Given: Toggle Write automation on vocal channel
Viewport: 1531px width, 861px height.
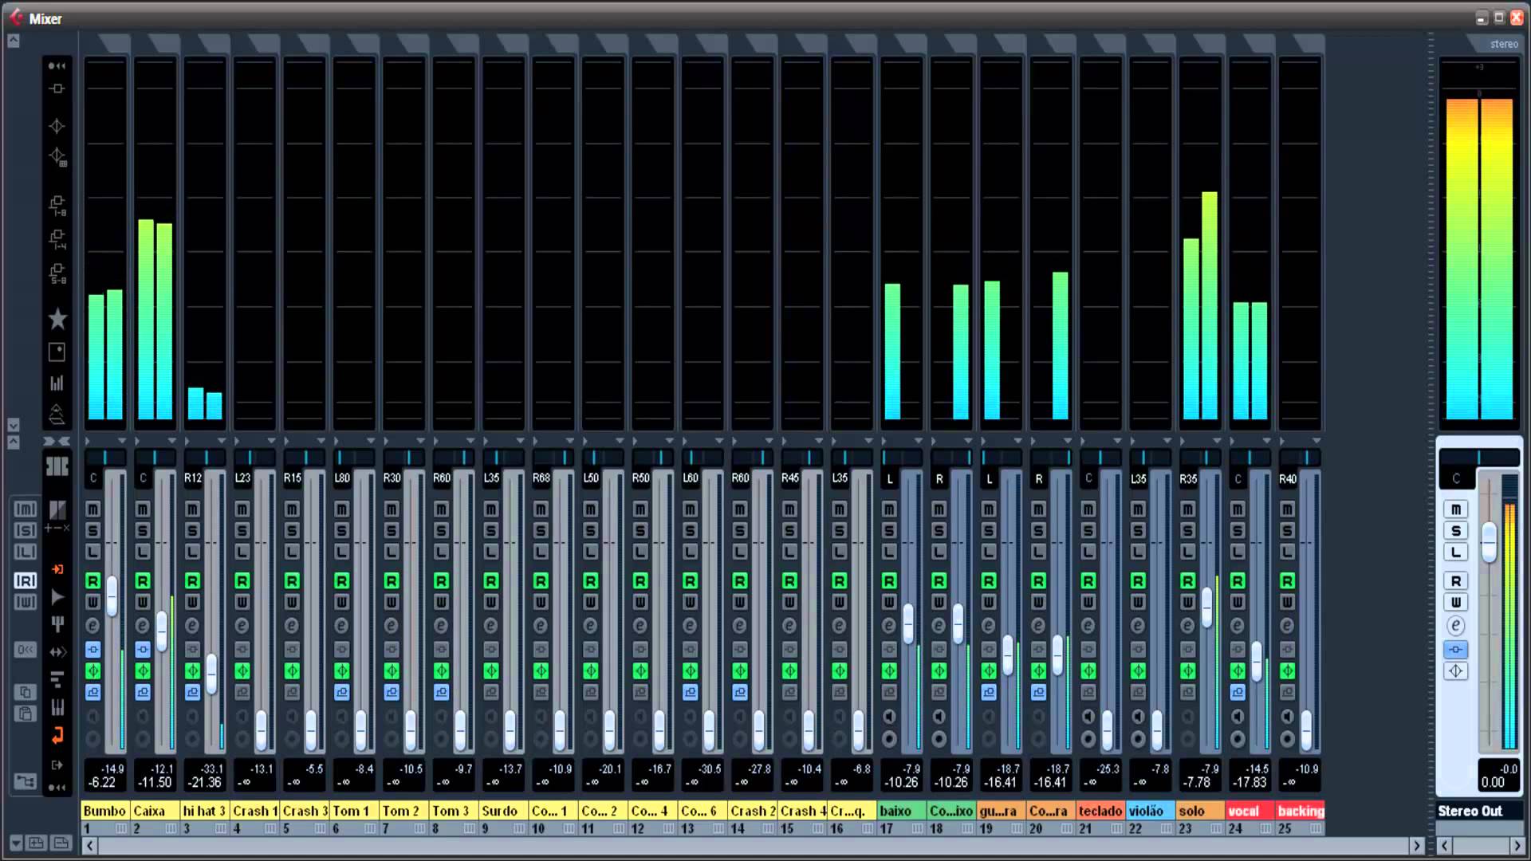Looking at the screenshot, I should click(x=1238, y=602).
